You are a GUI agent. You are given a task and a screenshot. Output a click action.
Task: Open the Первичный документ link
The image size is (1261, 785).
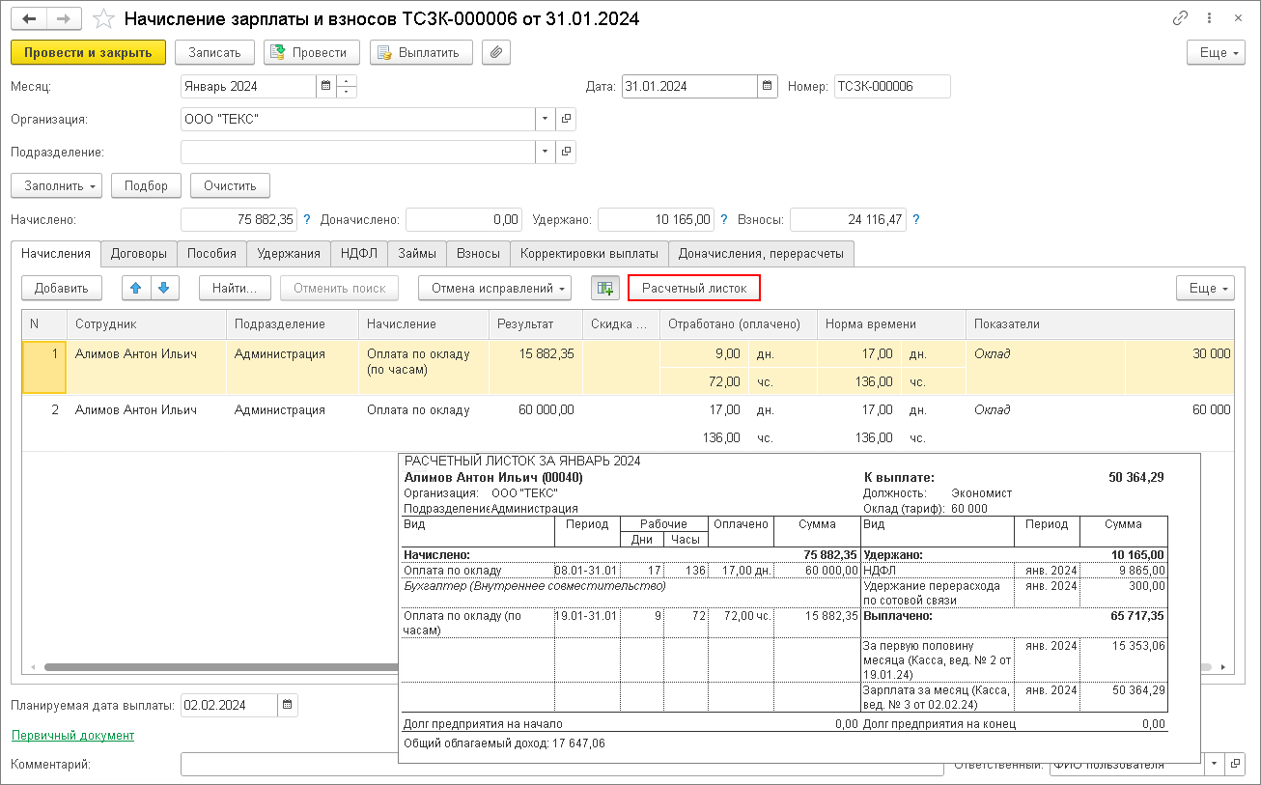[x=72, y=736]
